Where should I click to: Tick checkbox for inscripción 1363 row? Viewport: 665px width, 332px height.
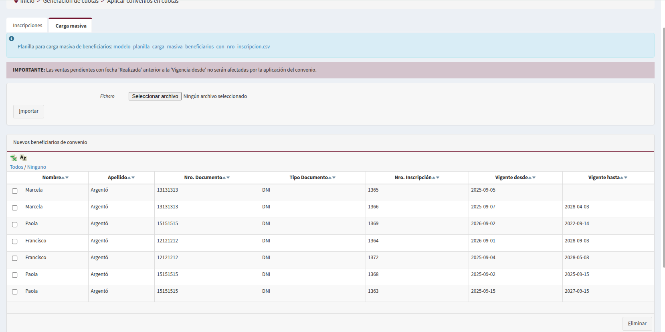point(15,292)
